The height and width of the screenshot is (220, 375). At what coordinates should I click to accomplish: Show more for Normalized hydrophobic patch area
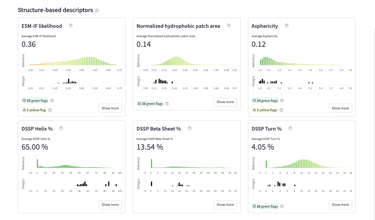tap(225, 102)
